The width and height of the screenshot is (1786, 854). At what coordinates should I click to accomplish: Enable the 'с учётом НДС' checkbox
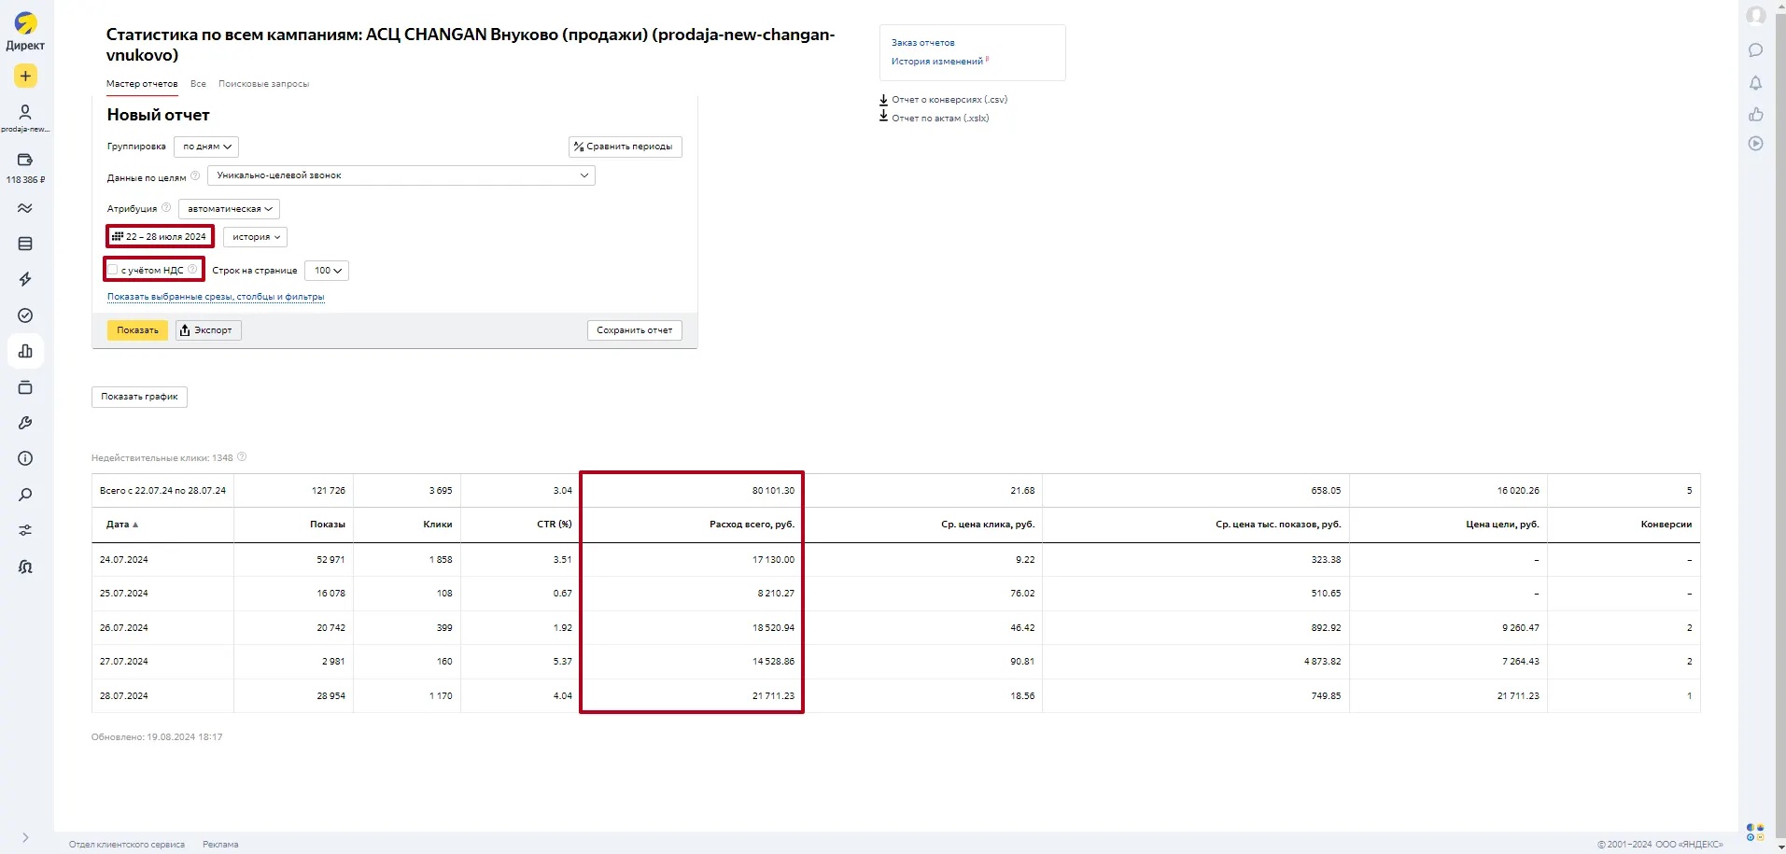pyautogui.click(x=113, y=270)
